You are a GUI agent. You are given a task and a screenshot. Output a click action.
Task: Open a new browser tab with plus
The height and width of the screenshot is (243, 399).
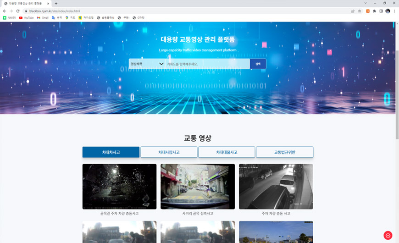(56, 3)
